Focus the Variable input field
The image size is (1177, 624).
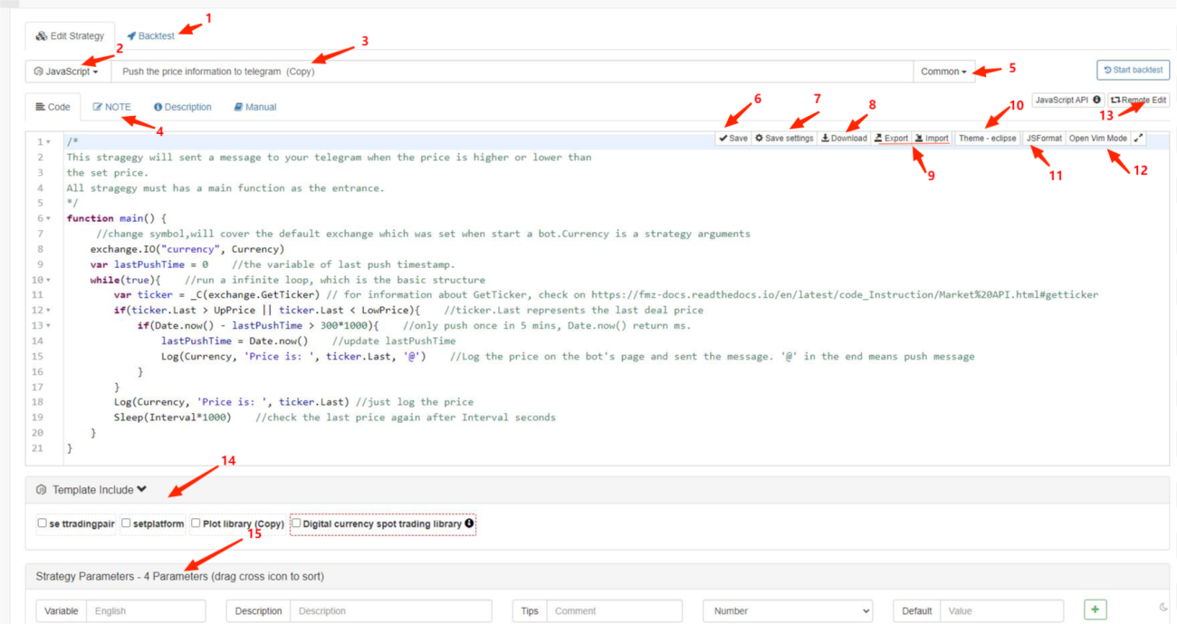[146, 610]
